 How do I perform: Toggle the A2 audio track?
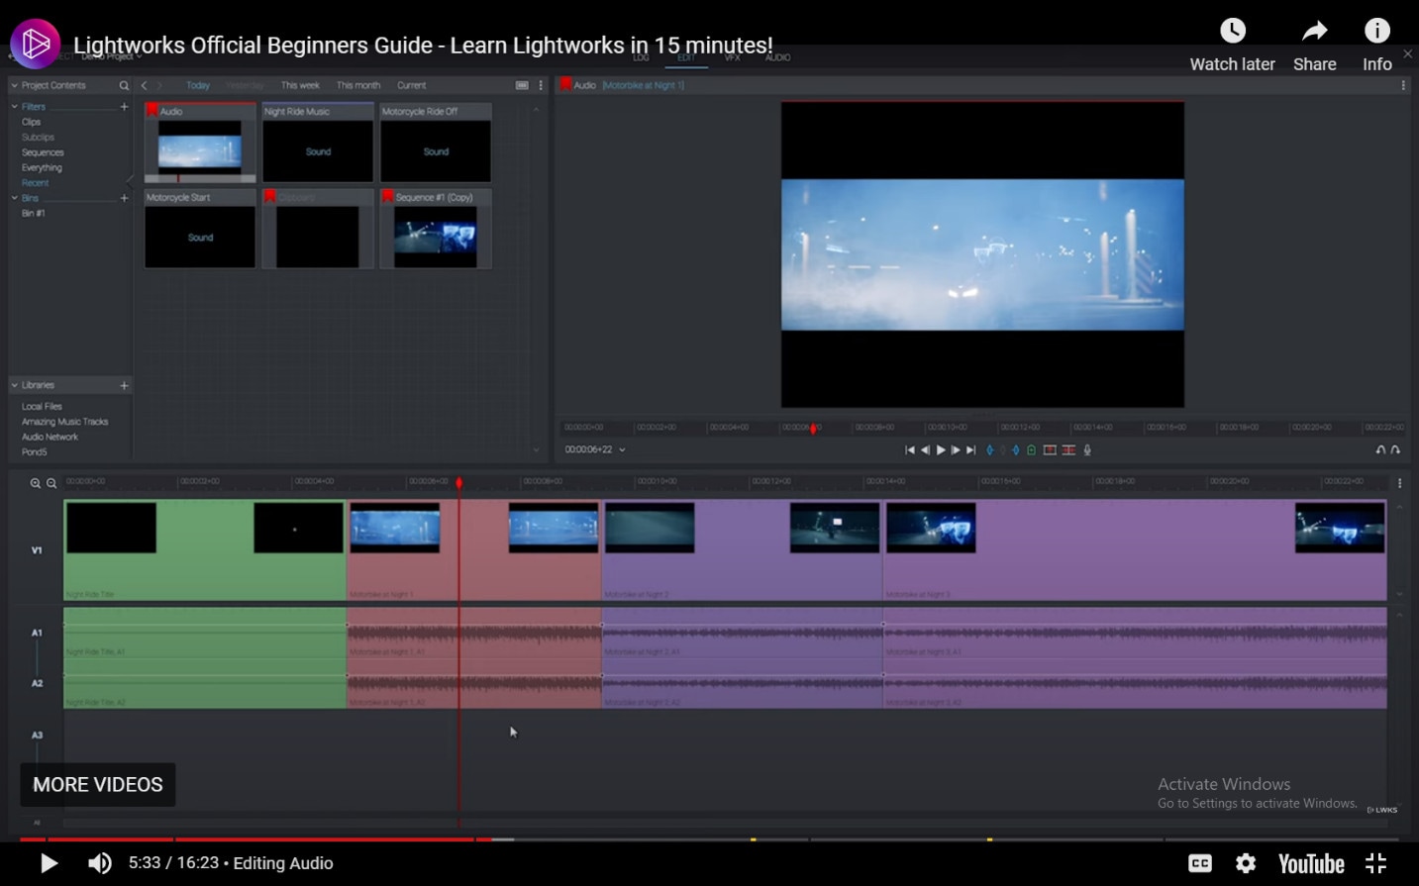[37, 683]
